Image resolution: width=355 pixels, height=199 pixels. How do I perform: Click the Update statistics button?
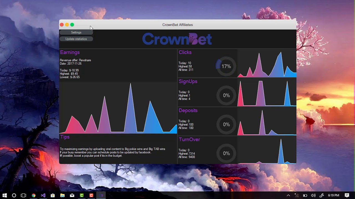pos(76,39)
